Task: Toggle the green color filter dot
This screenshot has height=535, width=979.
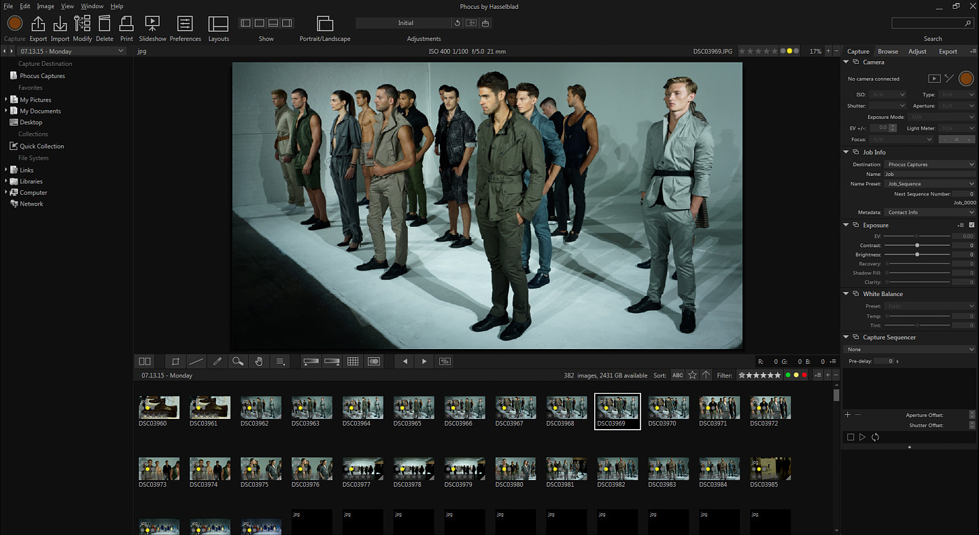Action: click(788, 375)
